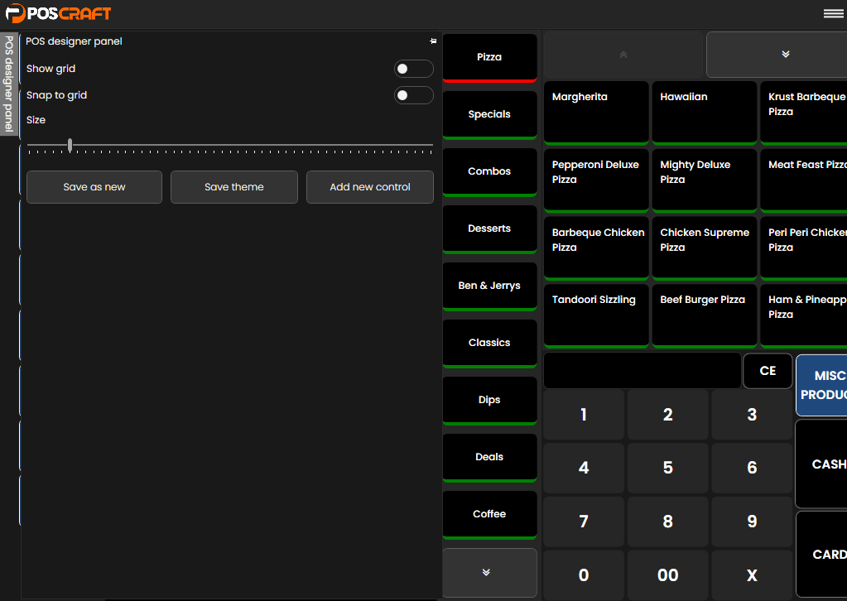
Task: Select the Pizza category tab
Action: click(489, 57)
